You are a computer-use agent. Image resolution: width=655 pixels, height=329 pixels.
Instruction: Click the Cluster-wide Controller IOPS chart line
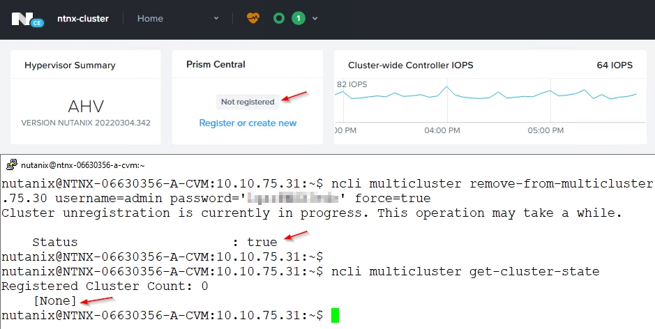[x=488, y=95]
